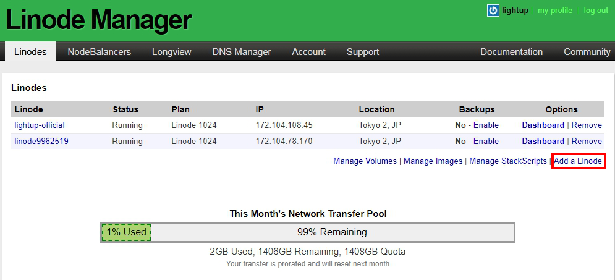Viewport: 615px width, 280px height.
Task: Click the lightup username
Action: pyautogui.click(x=515, y=11)
